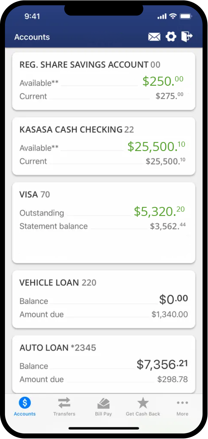The width and height of the screenshot is (208, 439).
Task: Select the VISA 70 card title
Action: tap(35, 194)
